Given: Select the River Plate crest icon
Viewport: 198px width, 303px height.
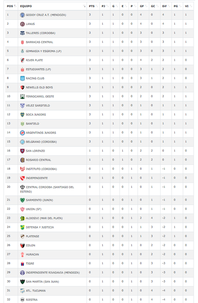Looking at the screenshot, I should [x=22, y=60].
